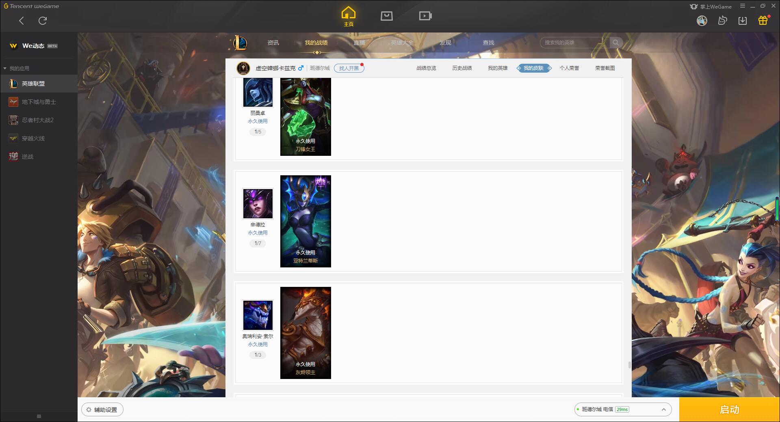Click the 1/3 skin count badge
This screenshot has width=780, height=422.
click(x=258, y=355)
